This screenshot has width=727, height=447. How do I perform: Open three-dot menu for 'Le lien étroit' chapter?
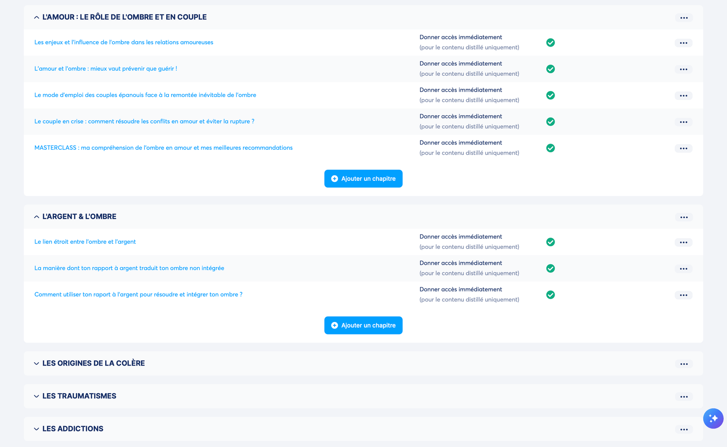(x=683, y=242)
